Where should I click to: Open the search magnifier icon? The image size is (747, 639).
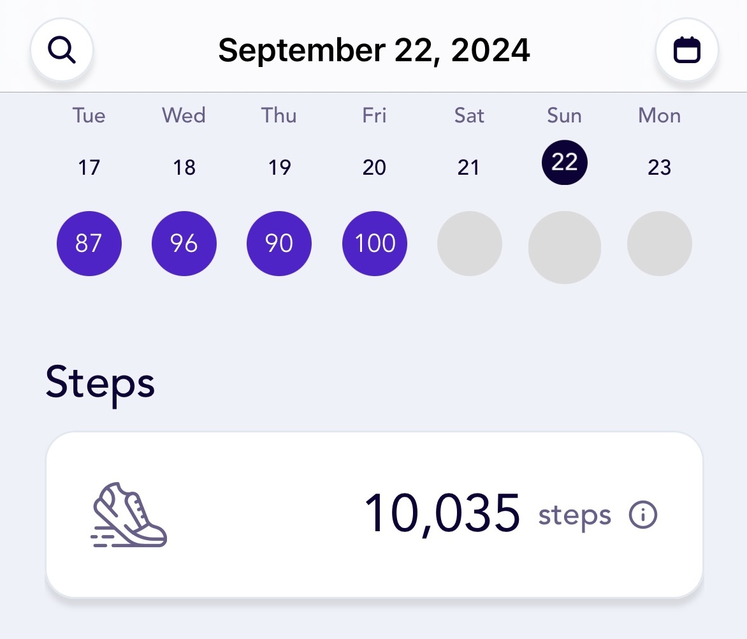pos(61,49)
